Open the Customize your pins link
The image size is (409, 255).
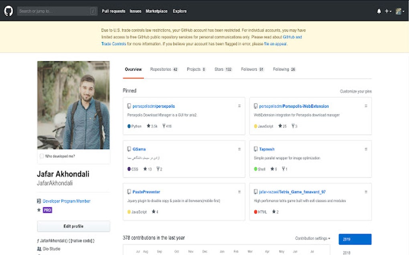point(355,91)
